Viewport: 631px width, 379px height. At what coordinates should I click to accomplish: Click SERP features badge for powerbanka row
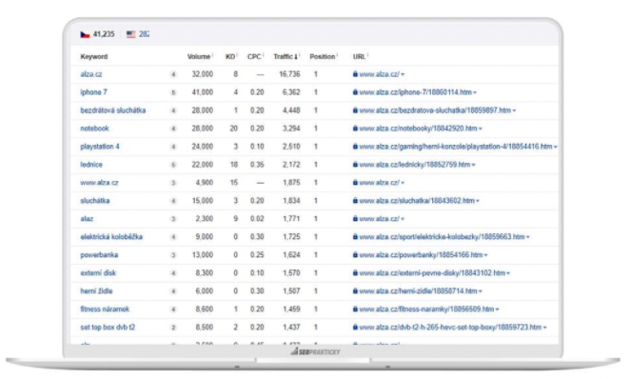point(173,255)
